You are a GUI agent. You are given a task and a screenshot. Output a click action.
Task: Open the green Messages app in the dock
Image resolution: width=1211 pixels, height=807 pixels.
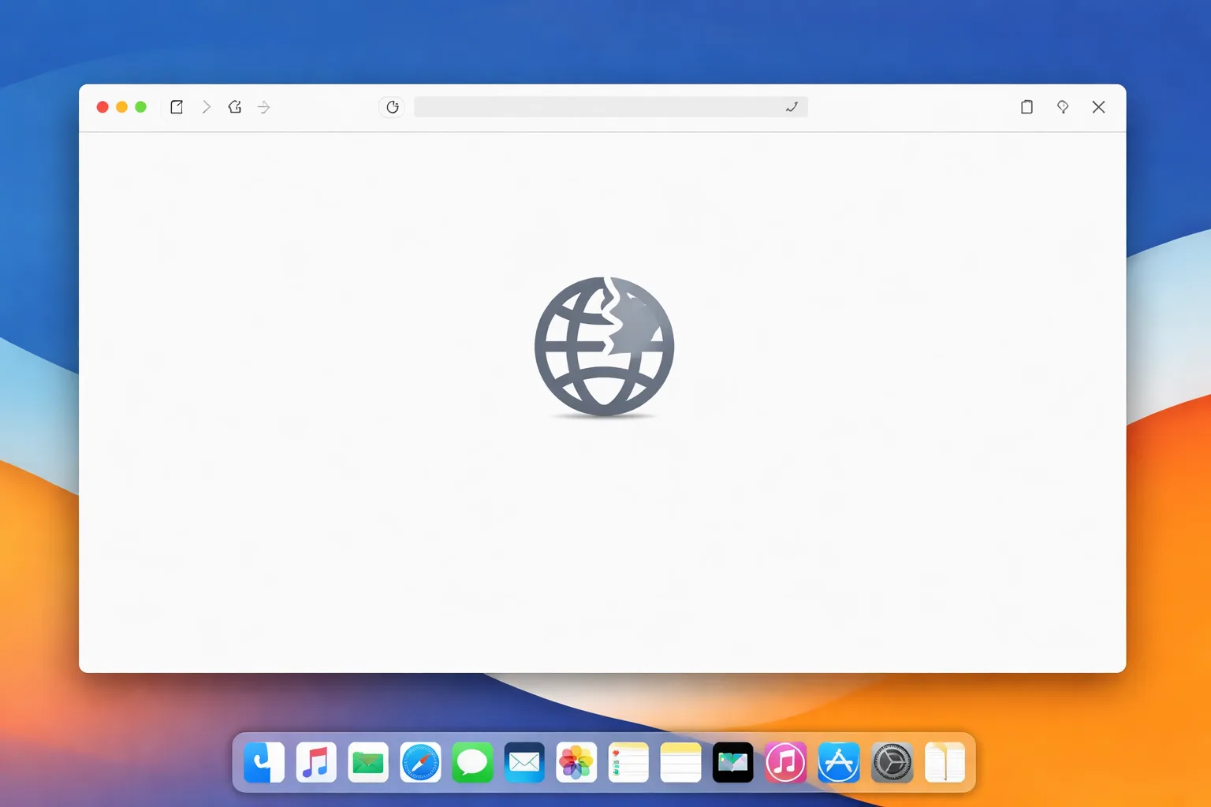tap(472, 763)
